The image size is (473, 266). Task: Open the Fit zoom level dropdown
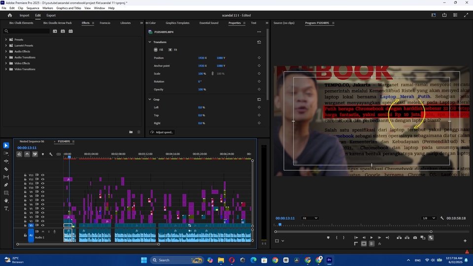click(x=310, y=218)
